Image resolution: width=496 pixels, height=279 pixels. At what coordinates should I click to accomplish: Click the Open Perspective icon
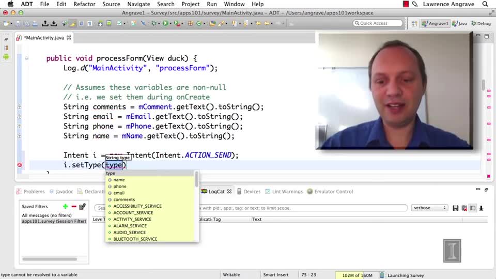pyautogui.click(x=414, y=23)
